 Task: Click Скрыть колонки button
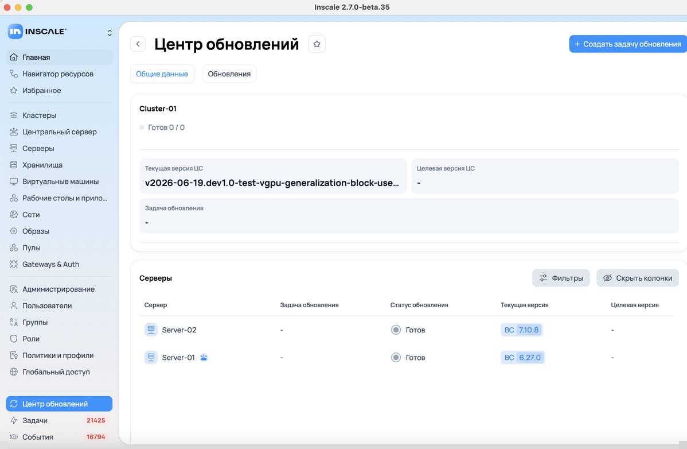coord(638,278)
